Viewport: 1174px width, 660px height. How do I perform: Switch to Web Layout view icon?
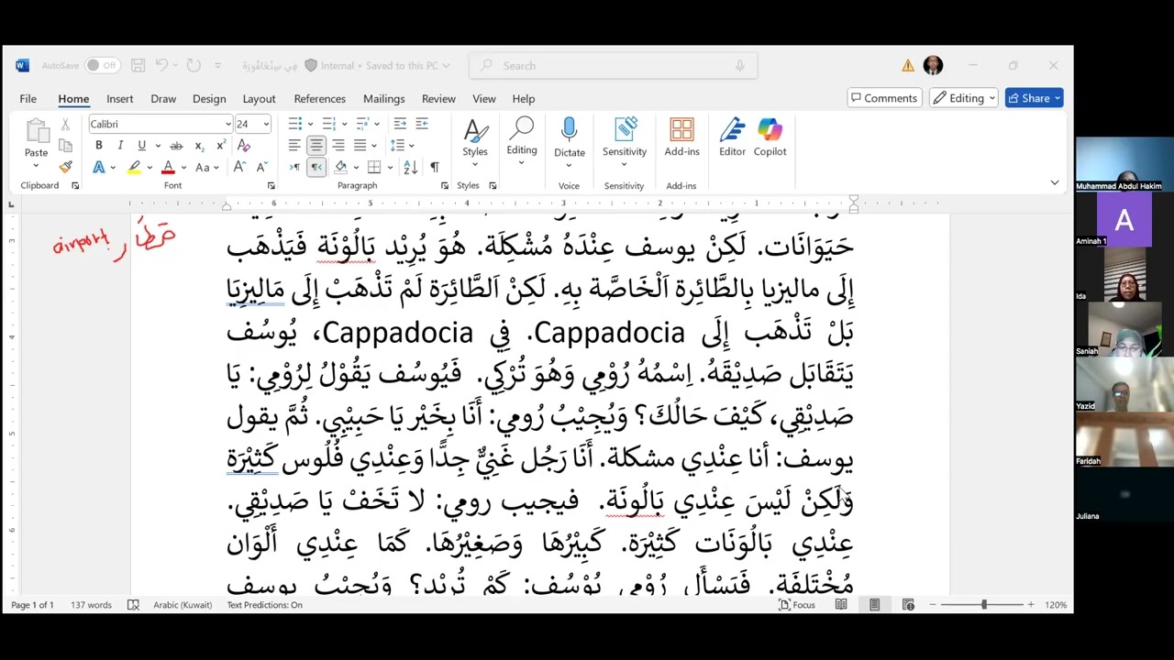click(x=908, y=605)
